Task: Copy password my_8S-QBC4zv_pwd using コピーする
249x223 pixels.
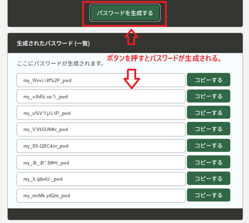Action: point(208,145)
